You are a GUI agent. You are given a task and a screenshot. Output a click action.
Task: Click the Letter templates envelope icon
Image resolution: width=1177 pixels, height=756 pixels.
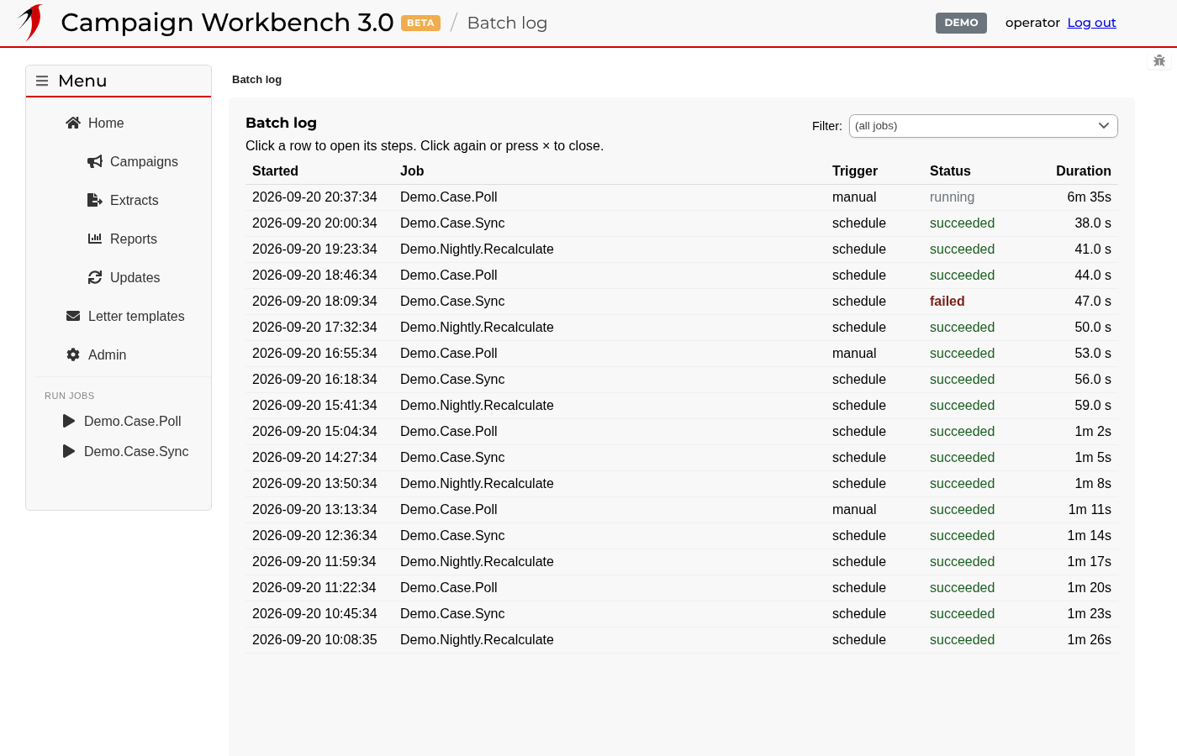[73, 316]
